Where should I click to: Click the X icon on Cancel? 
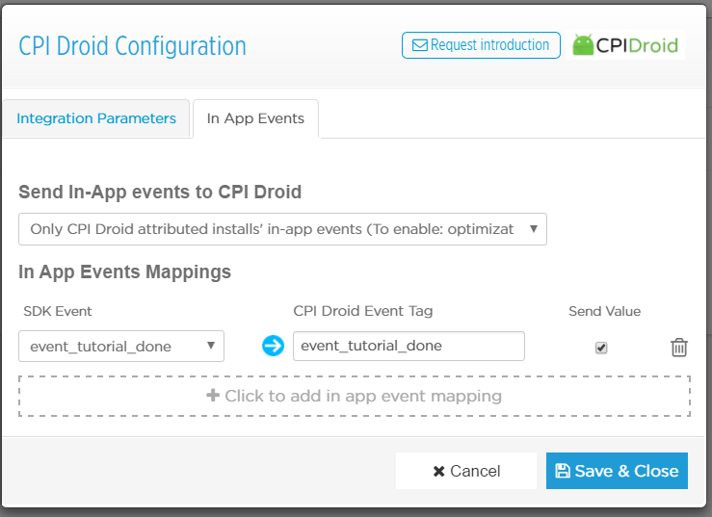(x=438, y=472)
